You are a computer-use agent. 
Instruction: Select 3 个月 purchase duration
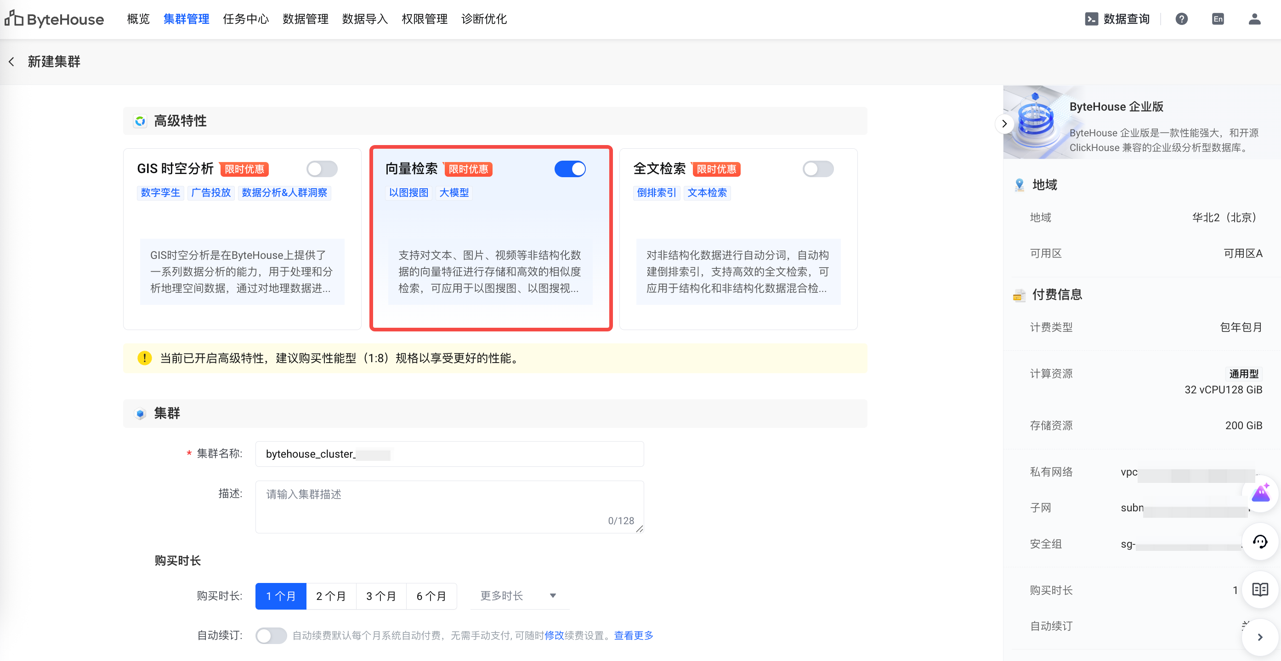click(381, 596)
